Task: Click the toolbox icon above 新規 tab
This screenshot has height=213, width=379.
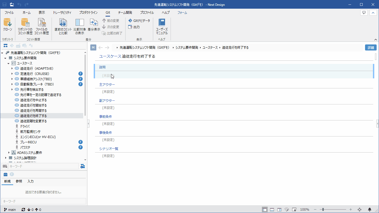Action: pos(5,174)
